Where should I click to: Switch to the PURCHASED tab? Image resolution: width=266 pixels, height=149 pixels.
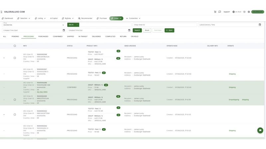pyautogui.click(x=43, y=36)
